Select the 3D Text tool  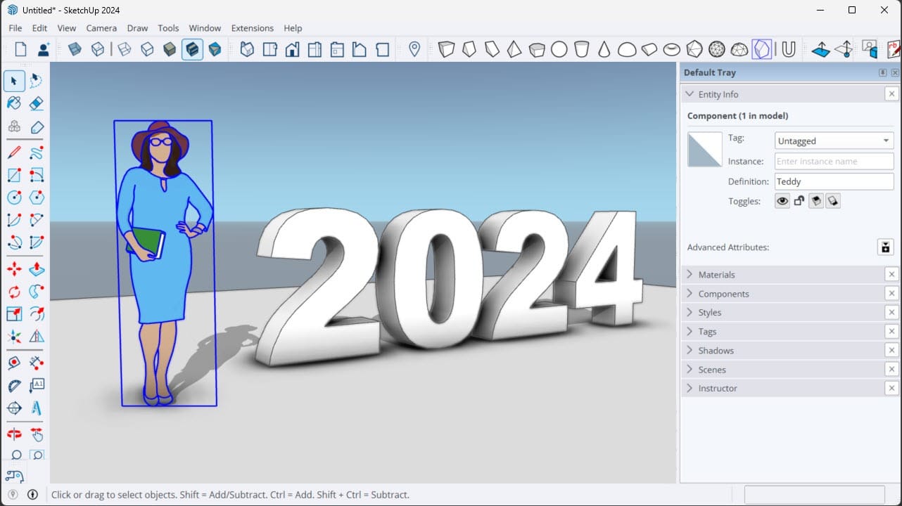click(36, 408)
